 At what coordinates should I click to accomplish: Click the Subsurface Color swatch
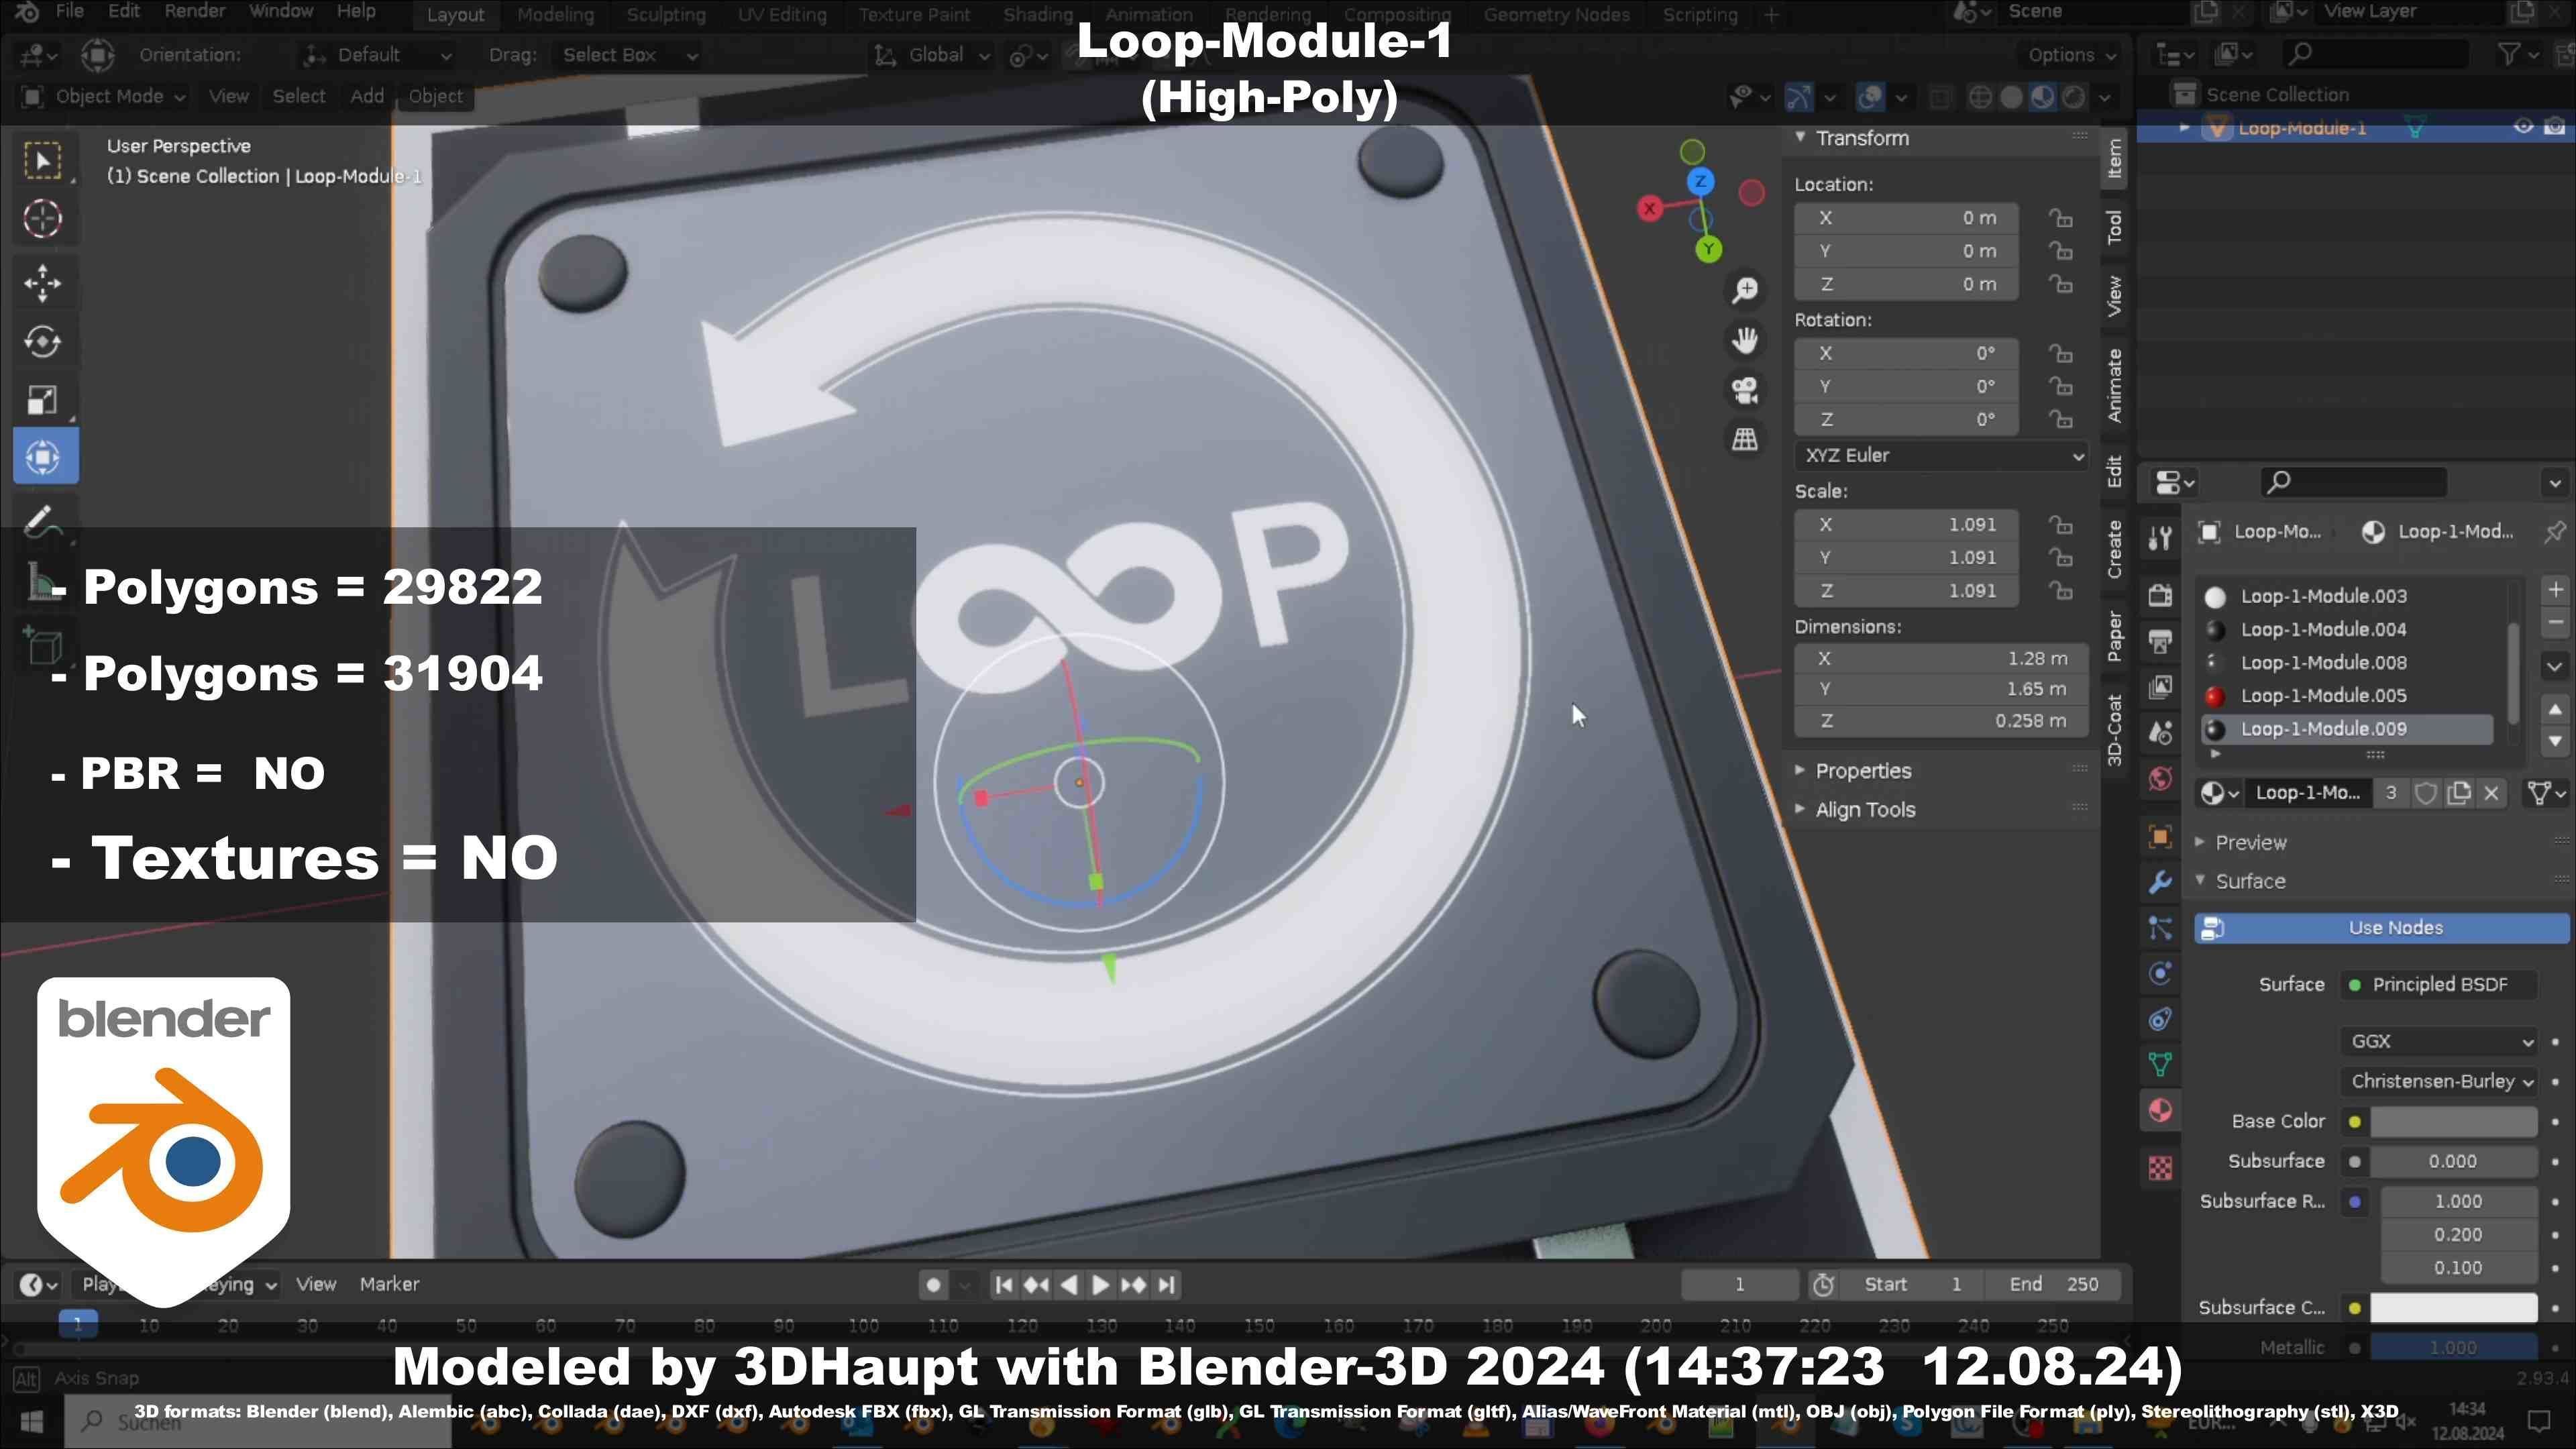[x=2453, y=1308]
